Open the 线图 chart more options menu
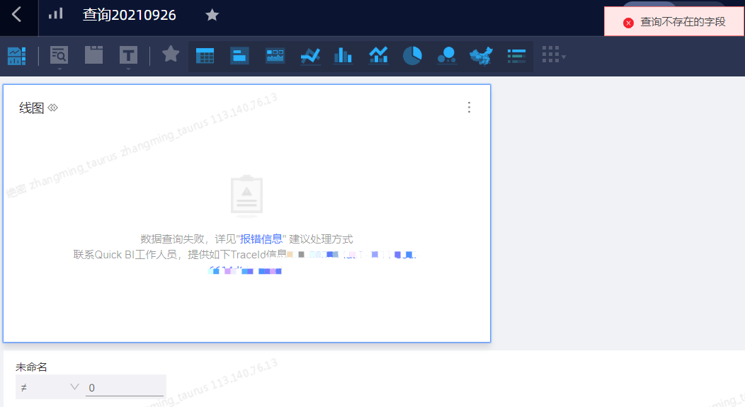This screenshot has height=407, width=745. [469, 108]
